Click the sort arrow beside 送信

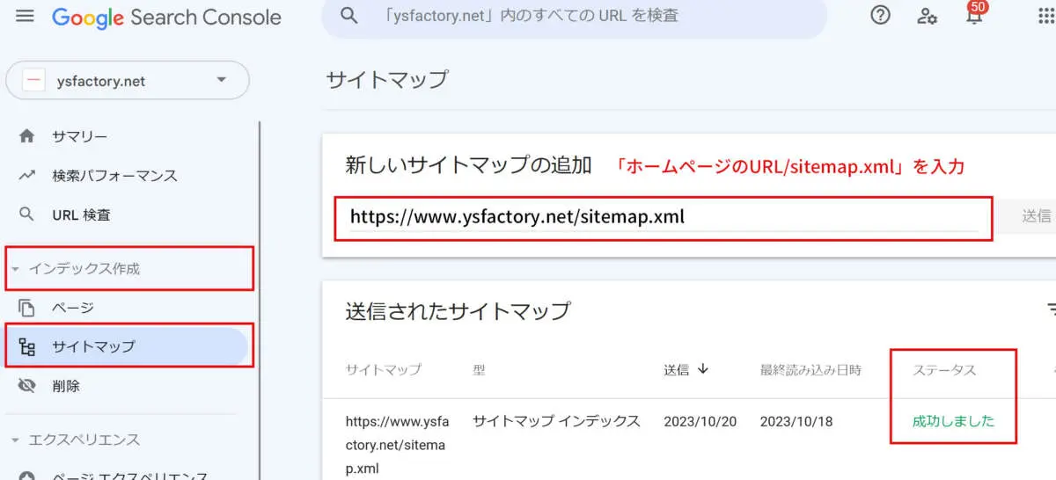[702, 369]
